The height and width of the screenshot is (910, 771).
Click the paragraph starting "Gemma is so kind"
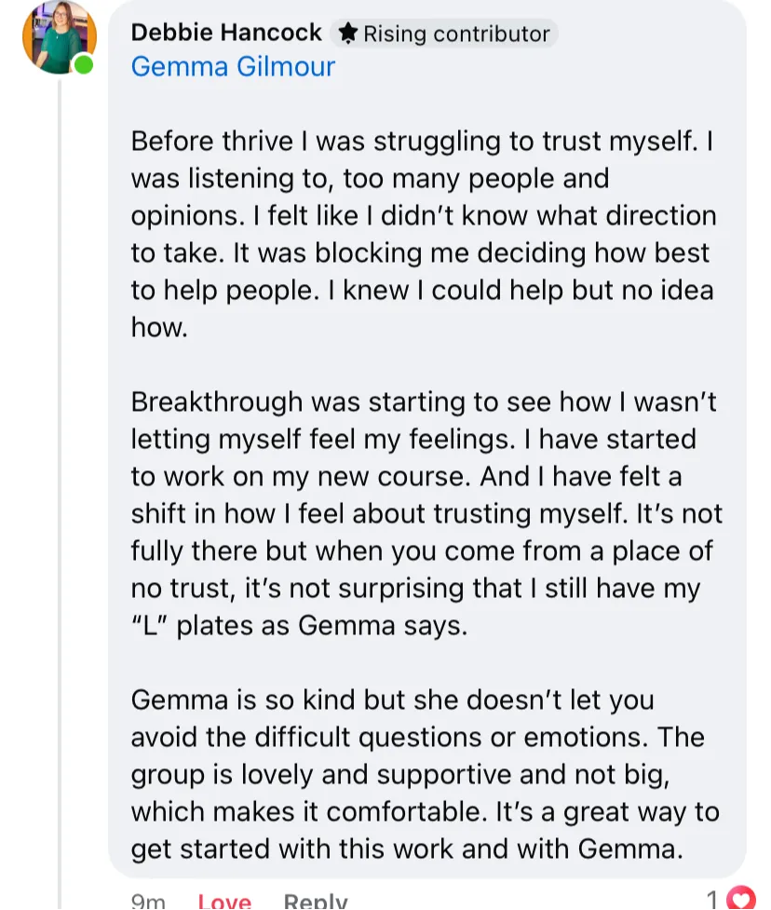424,773
